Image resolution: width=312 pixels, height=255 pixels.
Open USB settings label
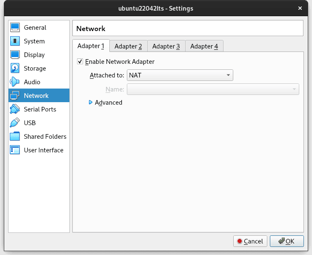[30, 123]
